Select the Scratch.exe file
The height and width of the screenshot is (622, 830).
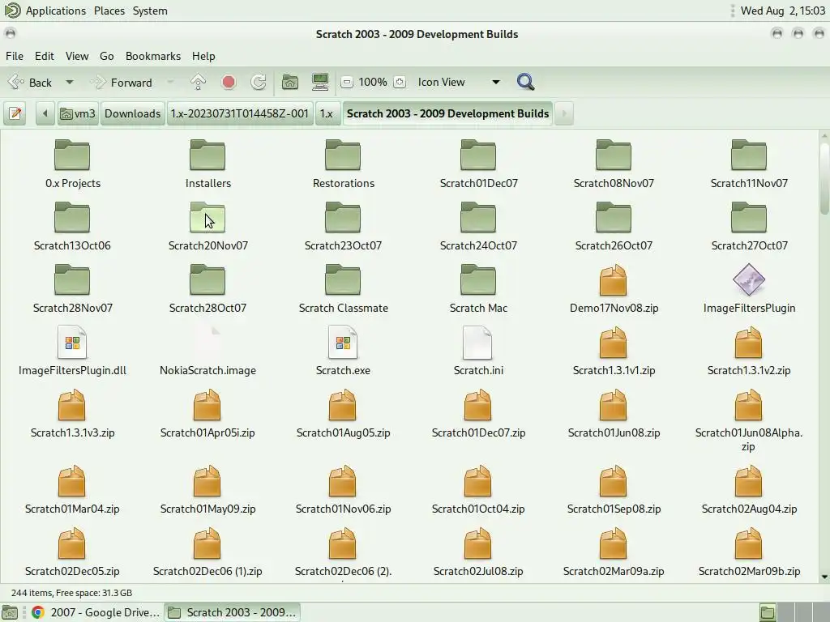click(343, 351)
